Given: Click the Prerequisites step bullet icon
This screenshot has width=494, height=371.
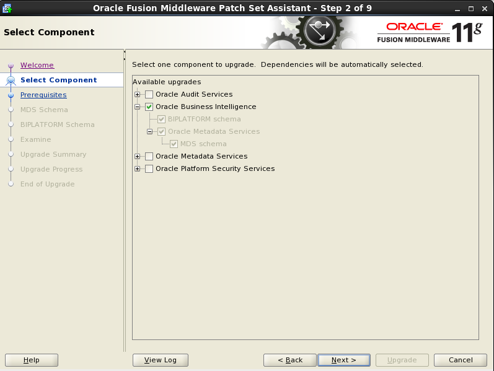Looking at the screenshot, I should tap(11, 95).
